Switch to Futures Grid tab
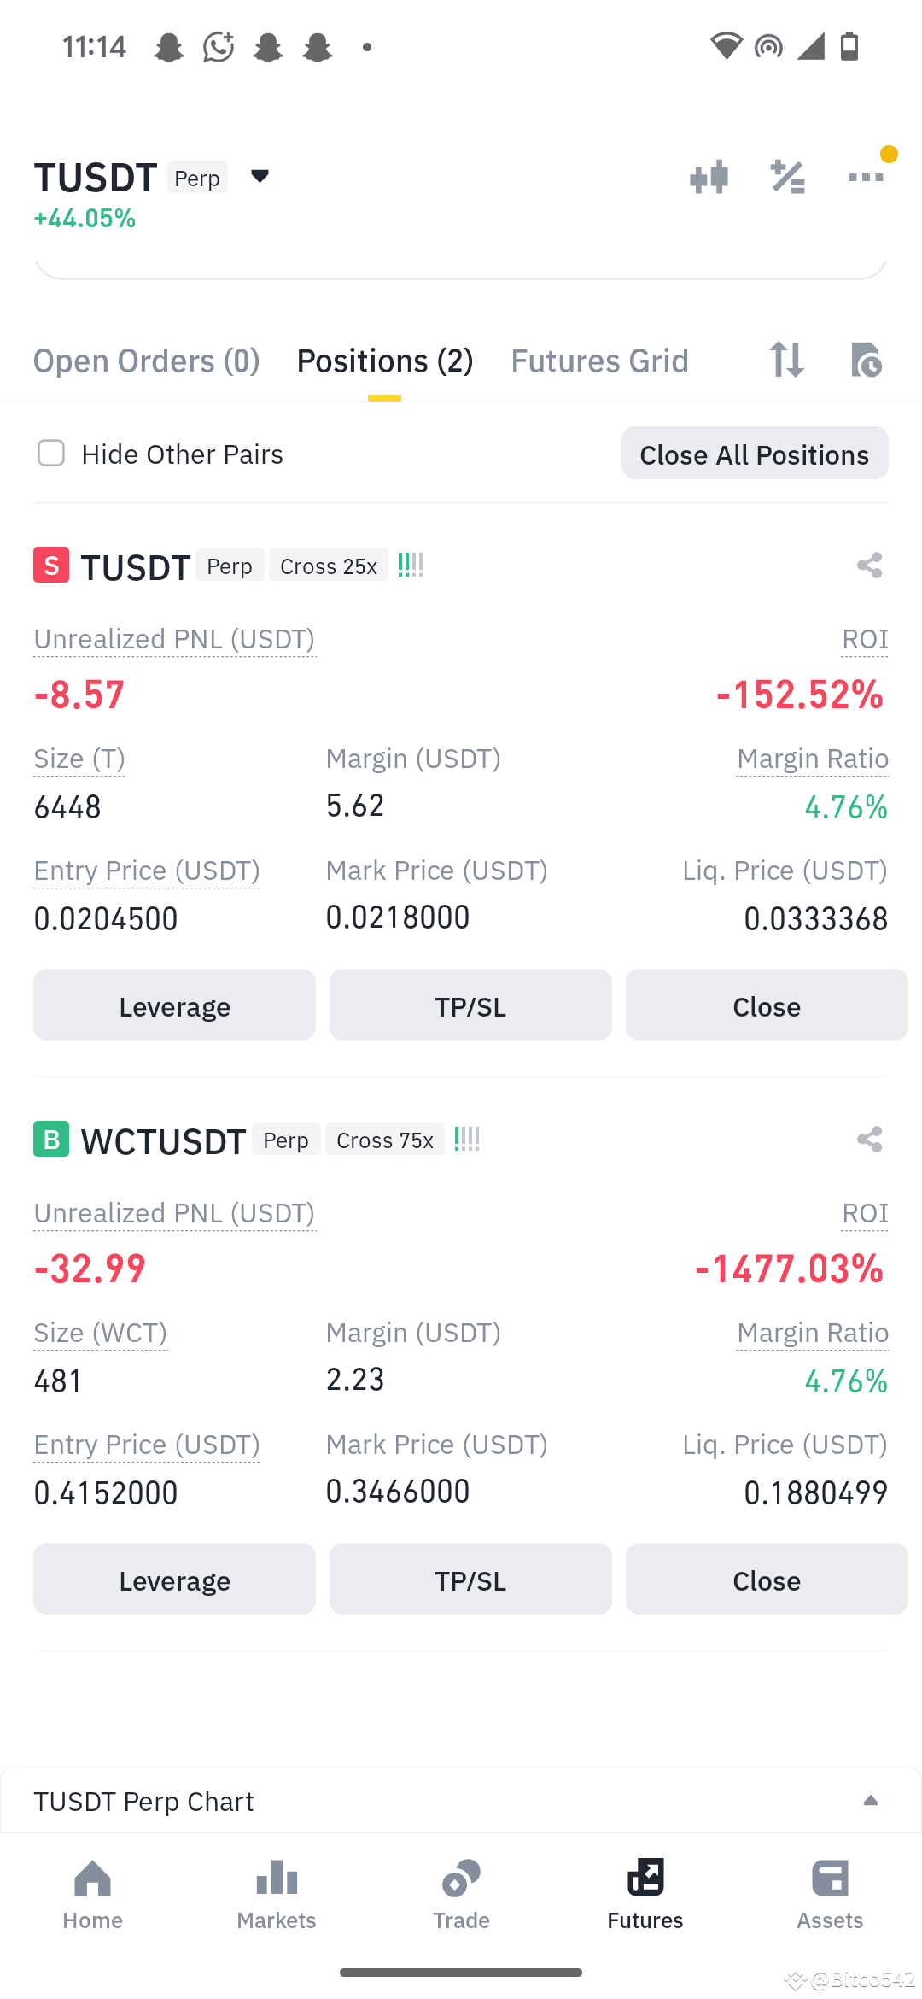922x1999 pixels. [599, 361]
